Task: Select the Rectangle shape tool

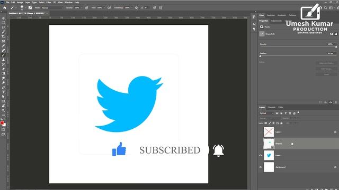Action: 3,101
